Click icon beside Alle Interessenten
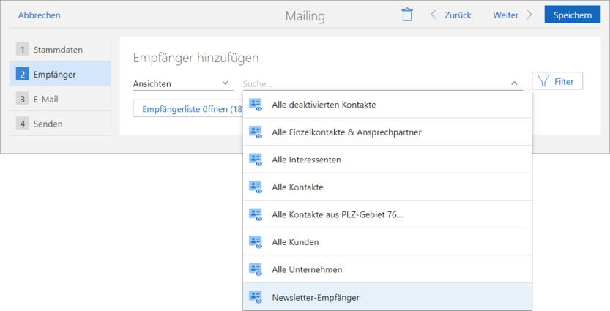The height and width of the screenshot is (311, 610). [x=256, y=160]
